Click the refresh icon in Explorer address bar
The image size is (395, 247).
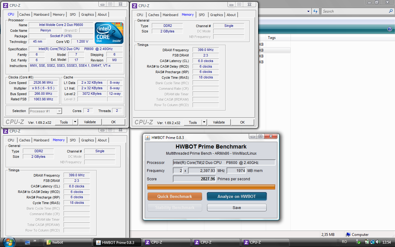(315, 11)
